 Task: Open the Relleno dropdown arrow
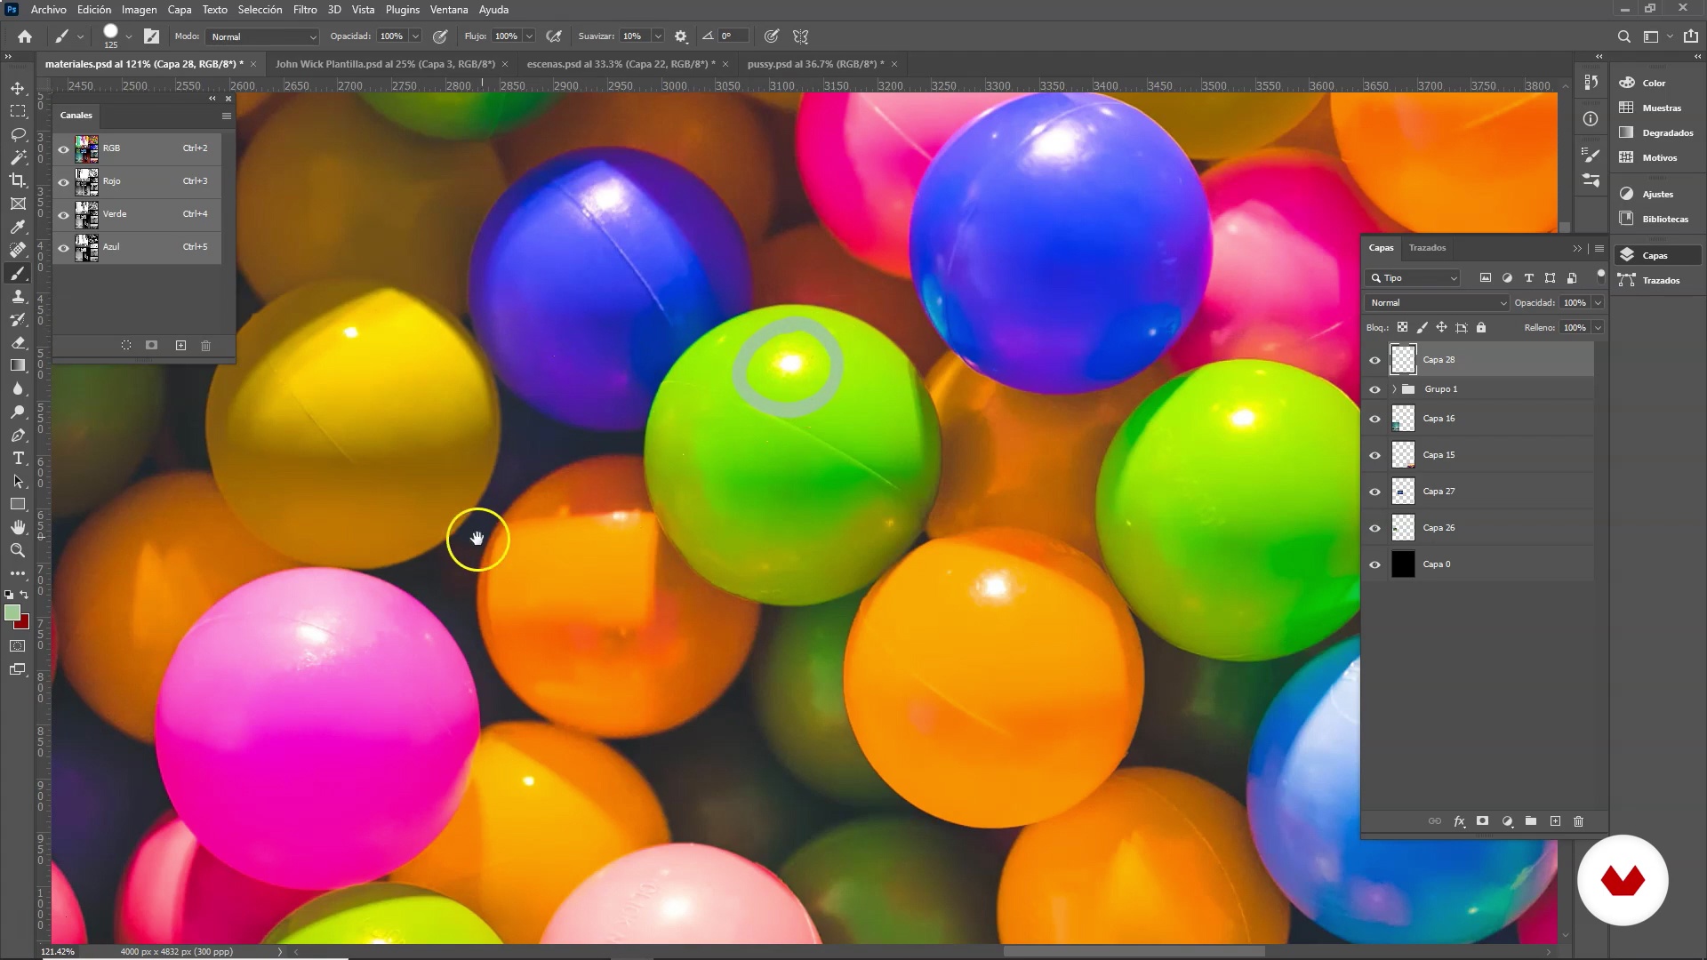pyautogui.click(x=1598, y=328)
